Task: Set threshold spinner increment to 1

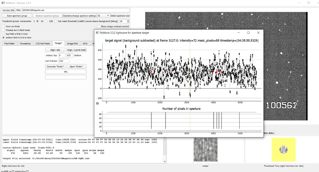Action: 37,21
